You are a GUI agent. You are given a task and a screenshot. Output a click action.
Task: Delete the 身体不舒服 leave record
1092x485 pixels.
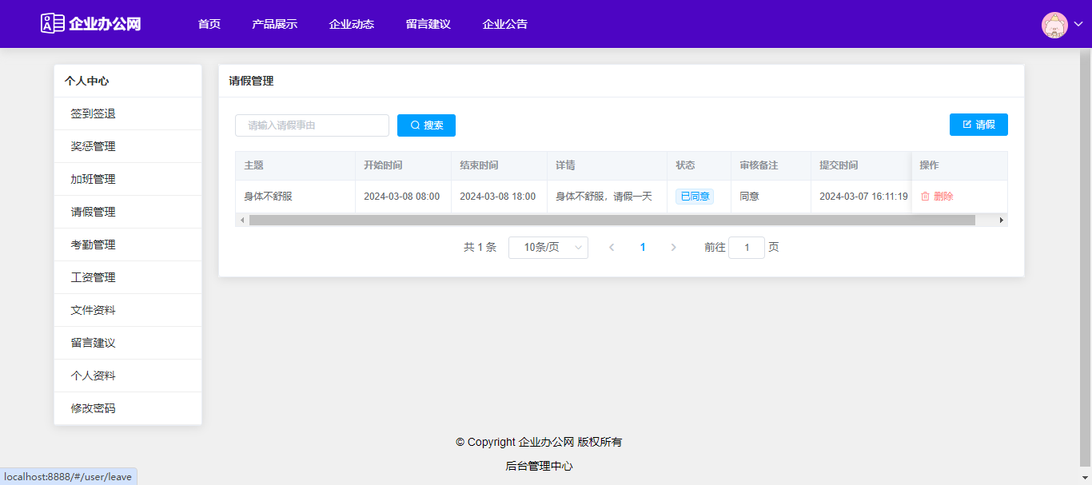[x=937, y=197]
